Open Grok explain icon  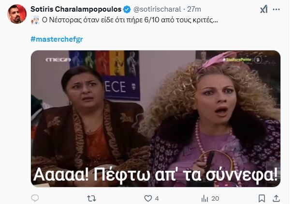[264, 9]
